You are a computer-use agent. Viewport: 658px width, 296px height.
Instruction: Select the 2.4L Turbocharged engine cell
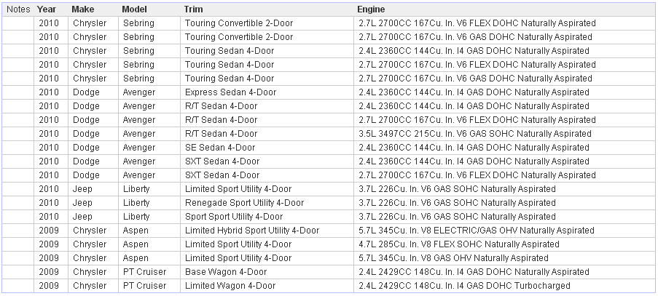point(464,286)
